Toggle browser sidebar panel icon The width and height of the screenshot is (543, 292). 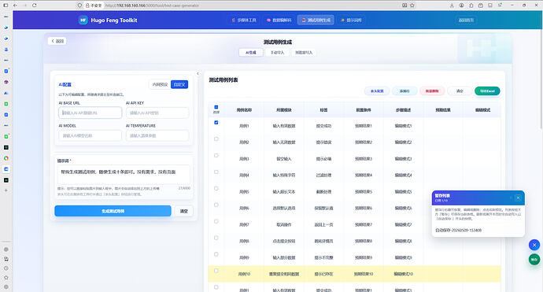pyautogui.click(x=6, y=6)
